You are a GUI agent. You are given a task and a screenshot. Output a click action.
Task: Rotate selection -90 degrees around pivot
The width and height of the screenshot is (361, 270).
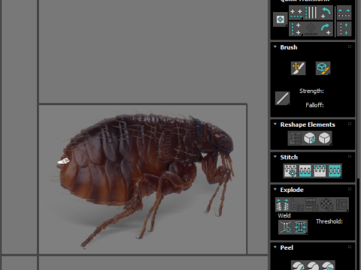pyautogui.click(x=326, y=13)
